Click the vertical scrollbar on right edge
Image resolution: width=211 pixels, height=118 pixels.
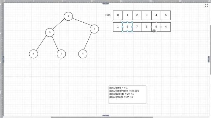[x=210, y=49]
